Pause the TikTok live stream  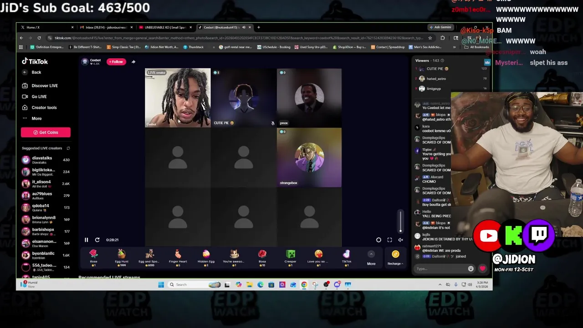pyautogui.click(x=86, y=240)
